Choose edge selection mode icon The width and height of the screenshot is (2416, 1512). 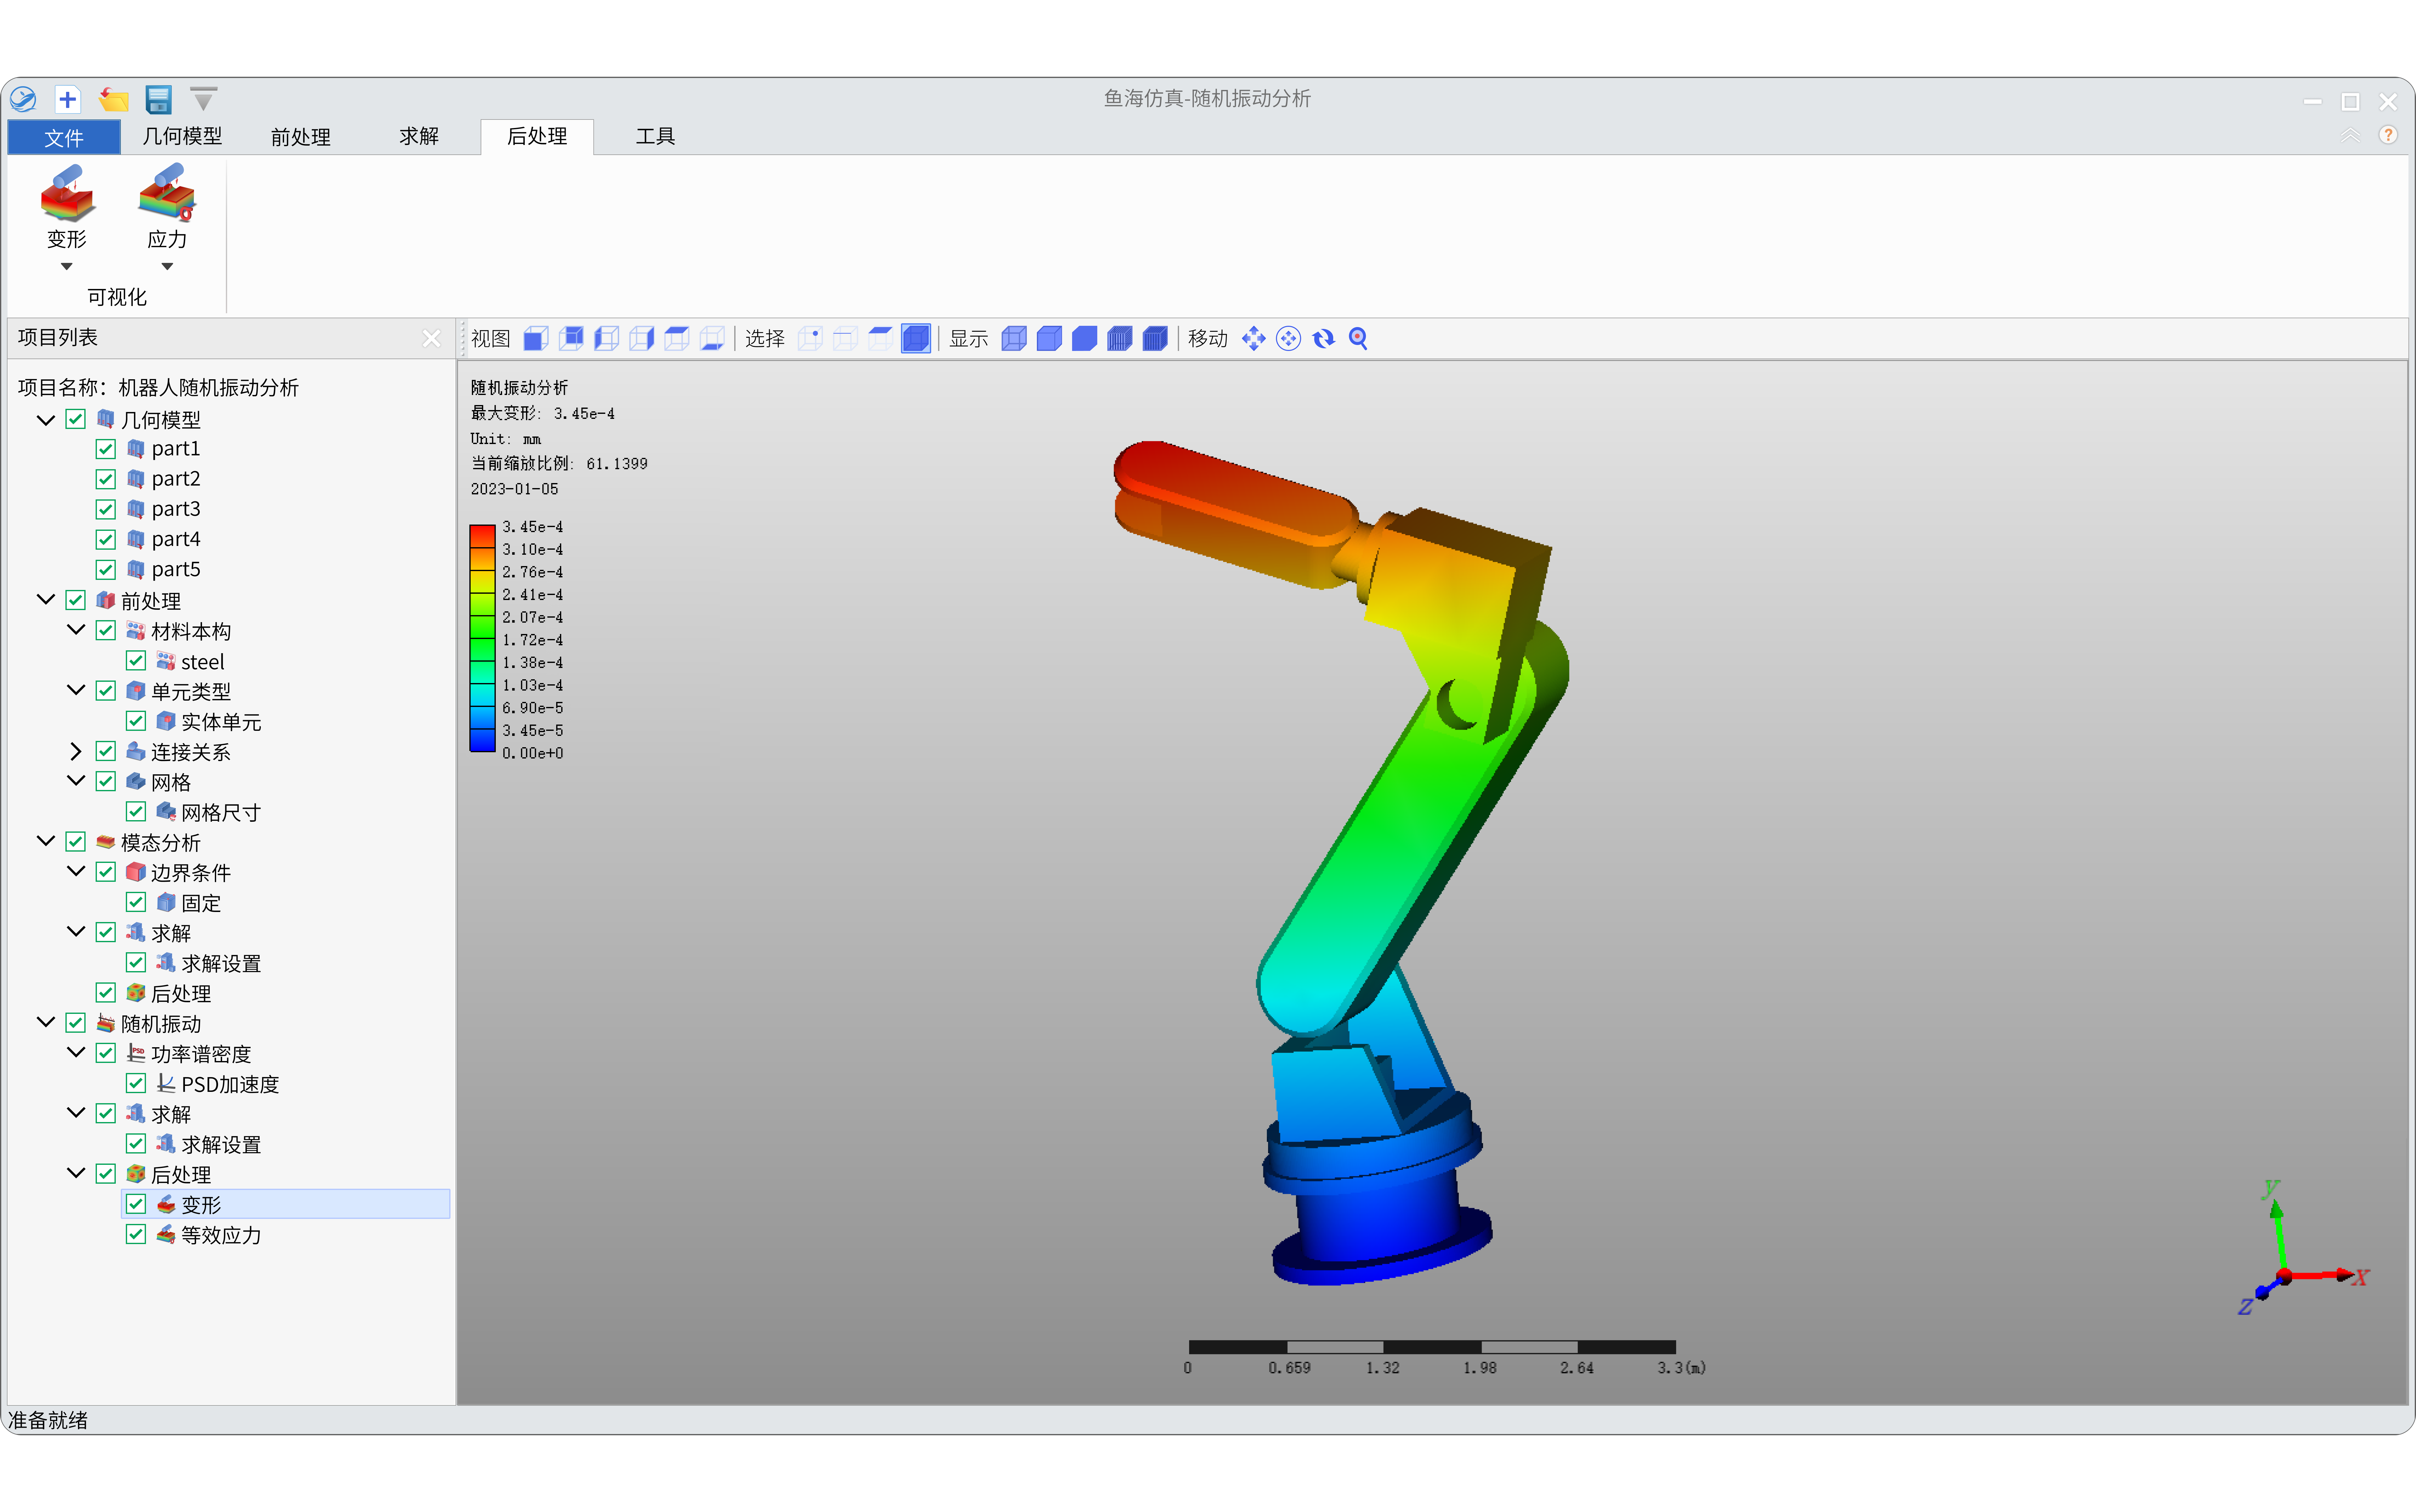tap(845, 339)
